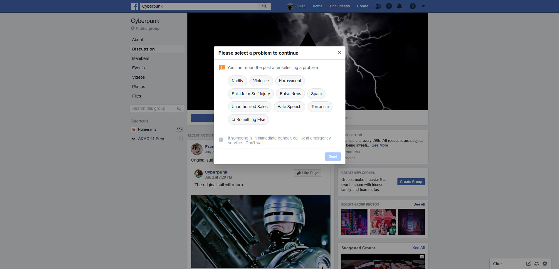
Task: Expand description with See More link
Action: (x=380, y=145)
